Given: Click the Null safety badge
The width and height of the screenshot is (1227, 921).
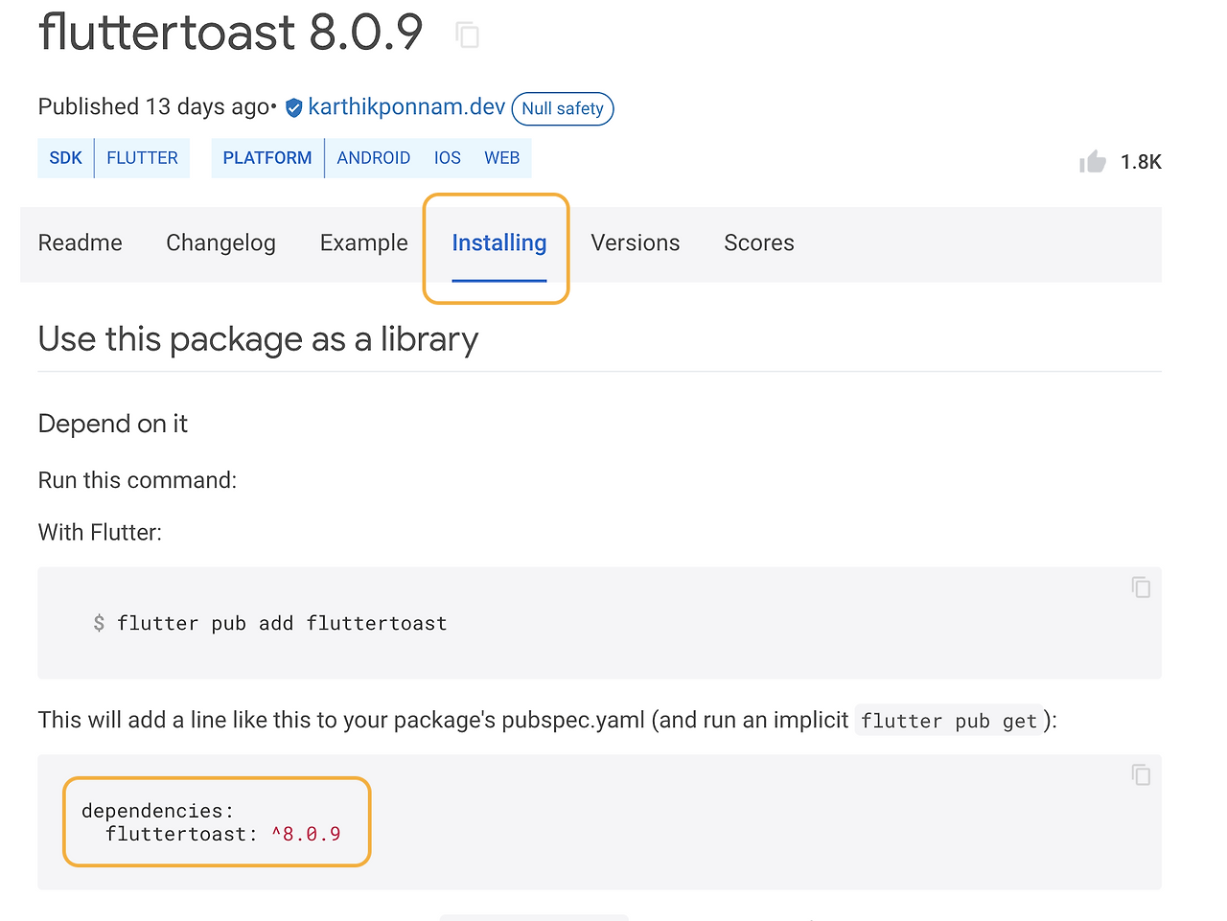Looking at the screenshot, I should click(x=563, y=108).
